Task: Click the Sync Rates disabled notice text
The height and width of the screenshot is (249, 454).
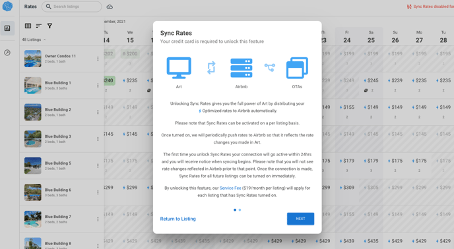Action: point(434,7)
